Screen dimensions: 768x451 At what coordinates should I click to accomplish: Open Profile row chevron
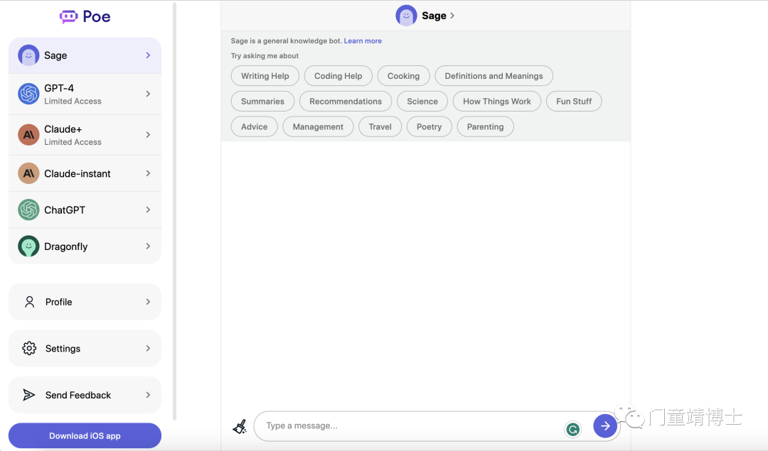[x=148, y=302]
